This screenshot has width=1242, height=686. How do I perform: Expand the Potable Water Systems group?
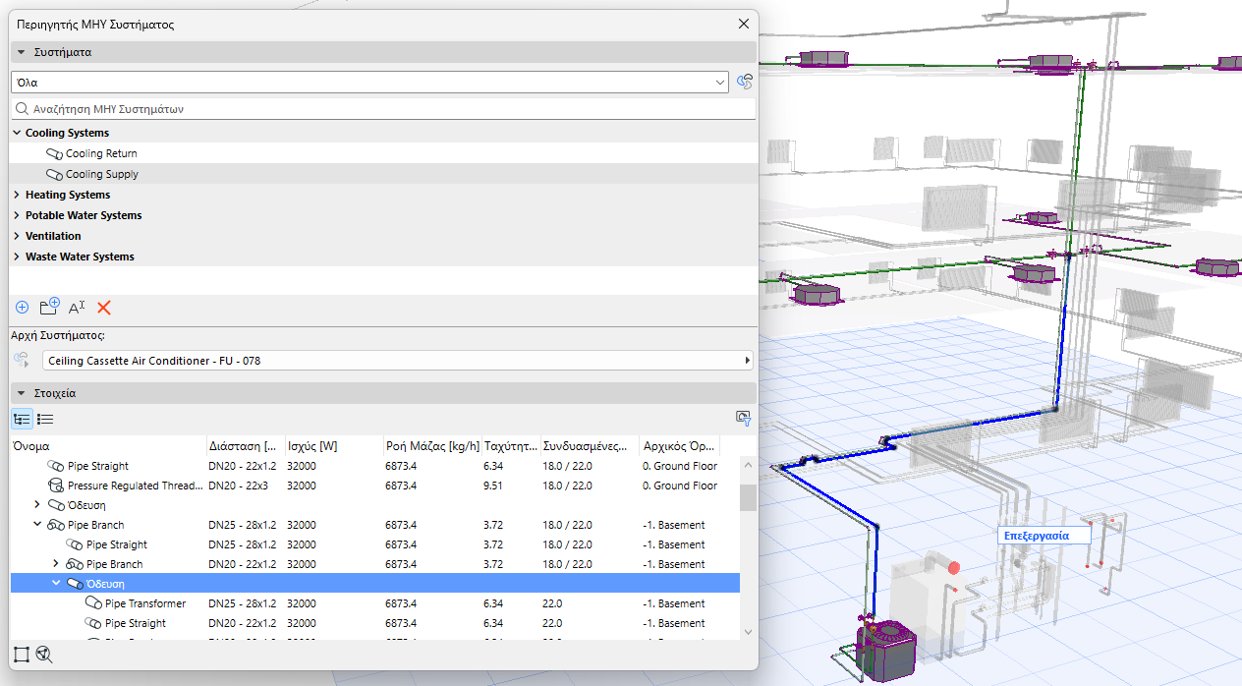tap(17, 215)
